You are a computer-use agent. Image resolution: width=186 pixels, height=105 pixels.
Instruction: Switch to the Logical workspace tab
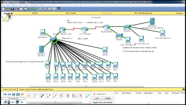coord(8,13)
